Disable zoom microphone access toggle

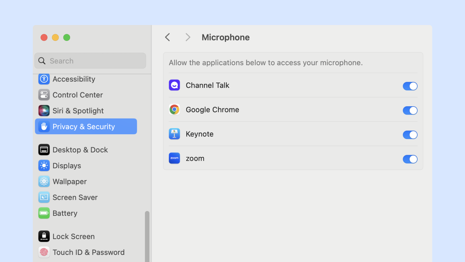coord(410,159)
